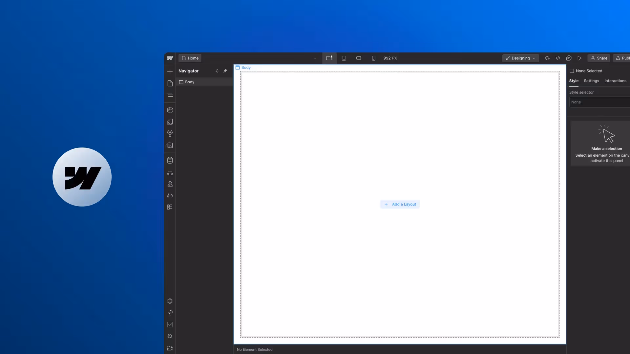630x354 pixels.
Task: Open the Ecommerce basket icon
Action: 170,196
